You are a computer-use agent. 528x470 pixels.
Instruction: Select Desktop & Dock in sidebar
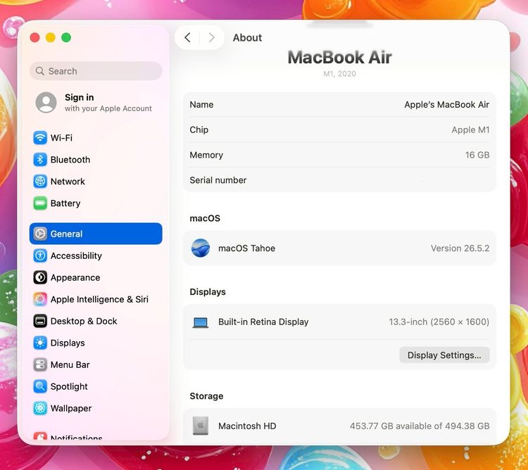pos(96,321)
